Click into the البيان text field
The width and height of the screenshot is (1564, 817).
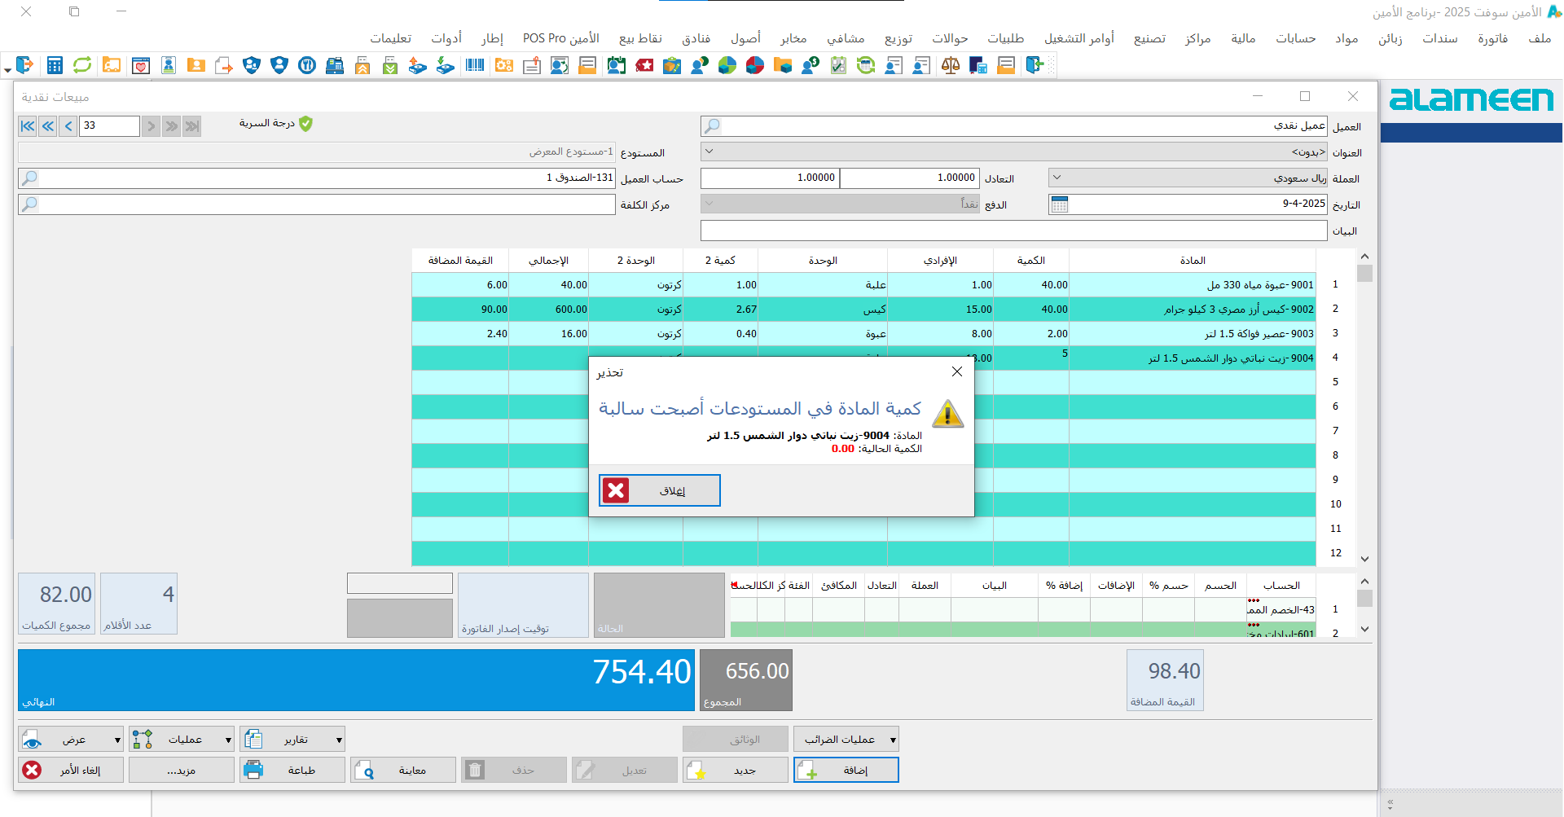(1013, 231)
